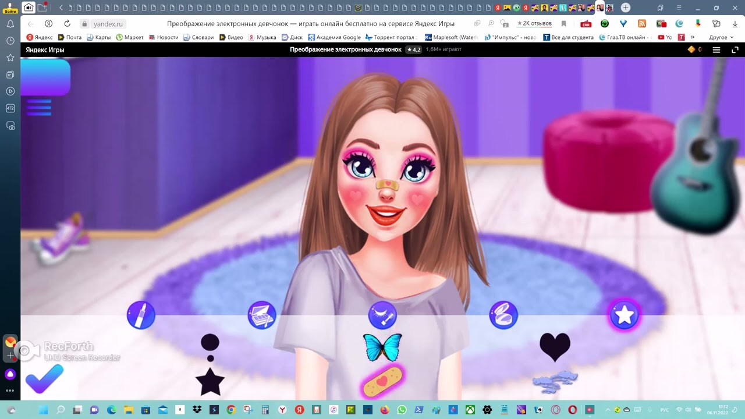Launch Google Chrome from the taskbar

click(231, 410)
